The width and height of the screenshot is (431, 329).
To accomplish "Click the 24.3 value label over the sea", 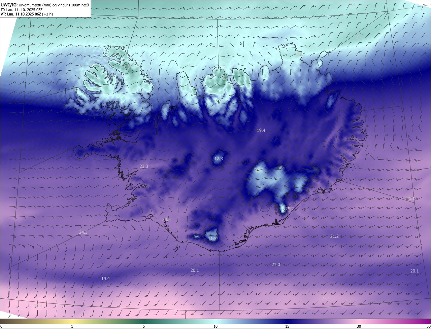I will [x=83, y=232].
